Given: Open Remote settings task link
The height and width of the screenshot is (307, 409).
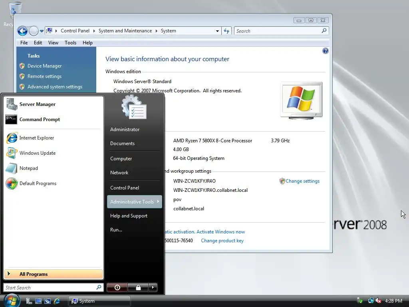Looking at the screenshot, I should (x=45, y=76).
